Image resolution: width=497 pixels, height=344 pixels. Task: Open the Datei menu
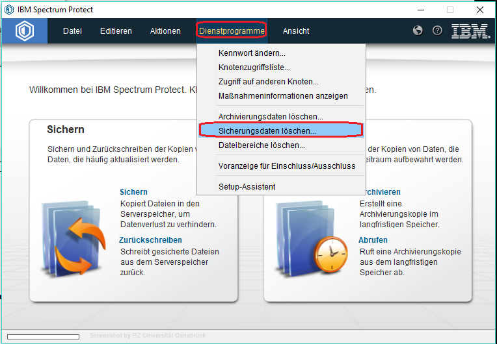click(x=72, y=31)
